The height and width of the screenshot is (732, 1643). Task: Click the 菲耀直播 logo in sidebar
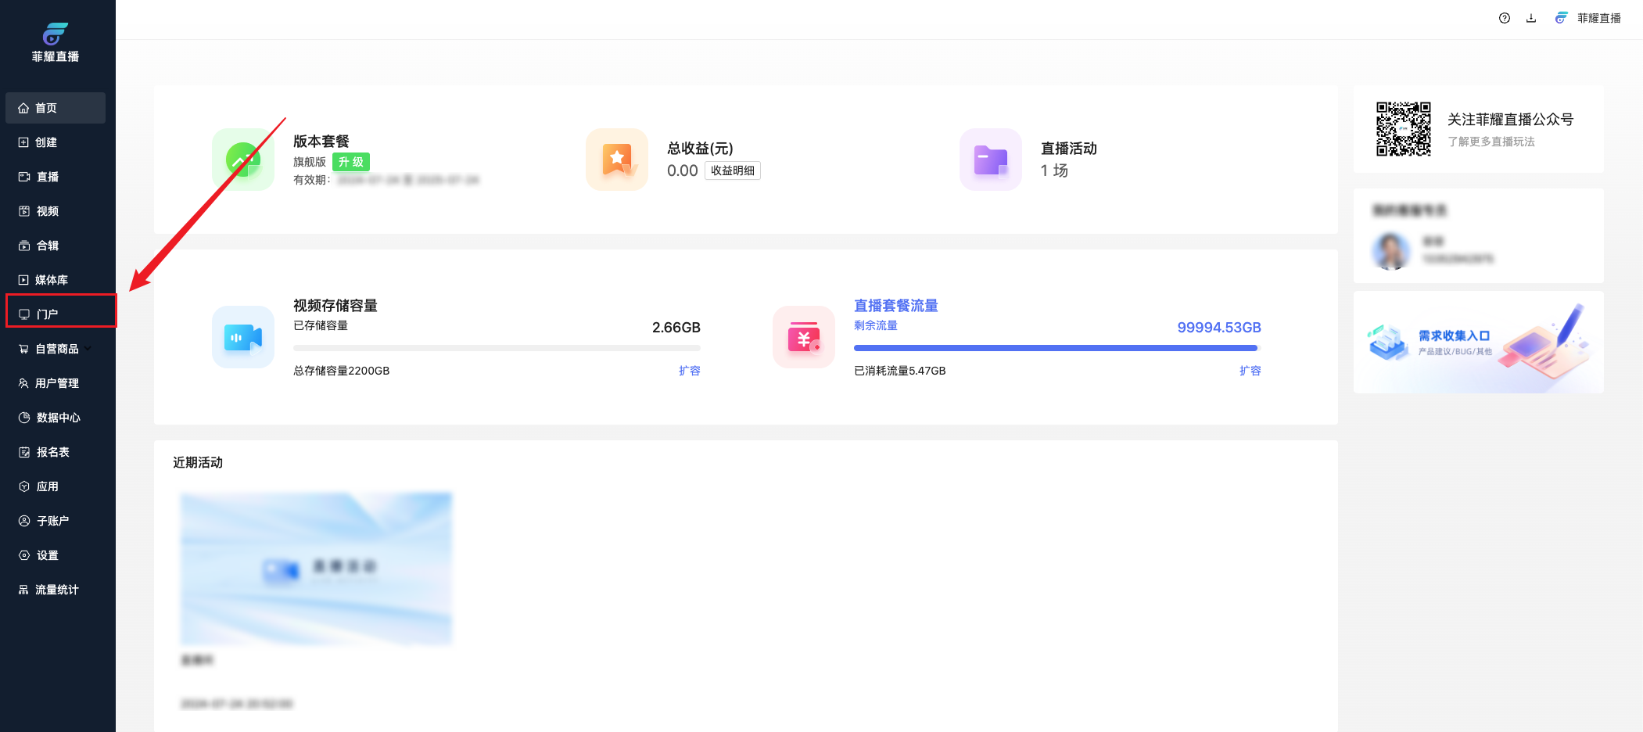56,42
